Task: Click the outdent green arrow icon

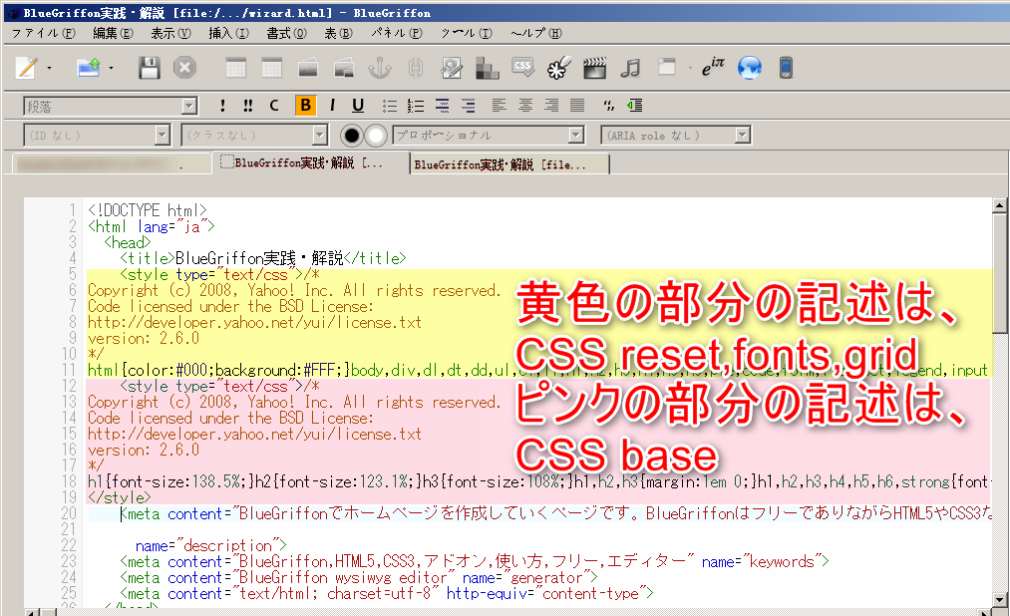Action: [x=635, y=106]
